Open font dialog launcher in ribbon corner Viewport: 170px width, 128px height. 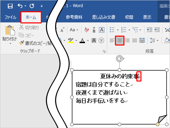(x=104, y=52)
